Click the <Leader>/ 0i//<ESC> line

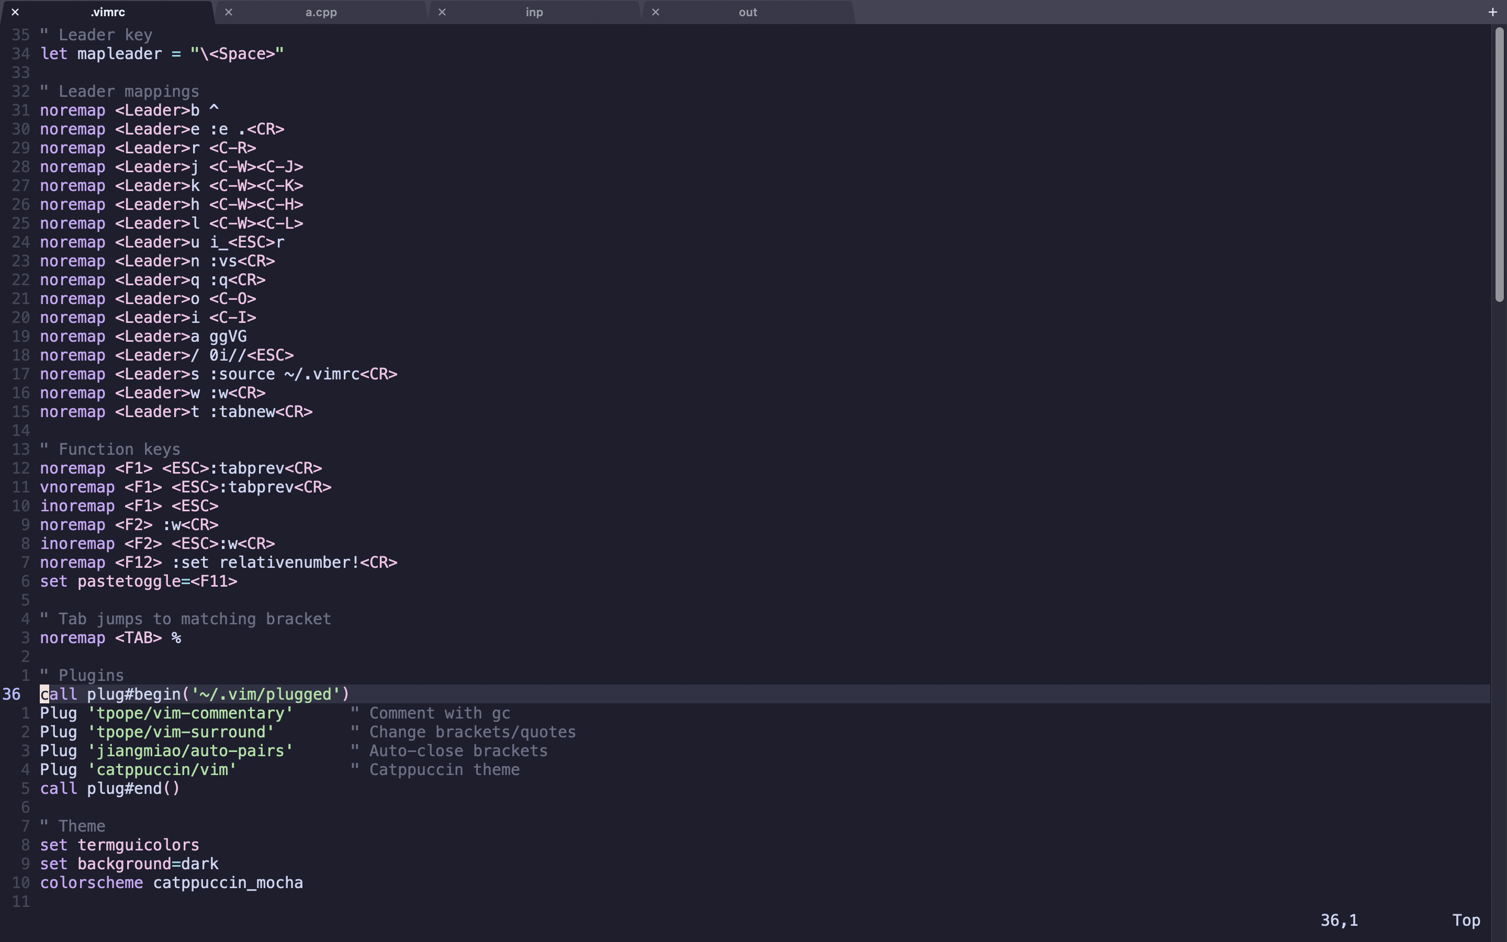pos(167,355)
